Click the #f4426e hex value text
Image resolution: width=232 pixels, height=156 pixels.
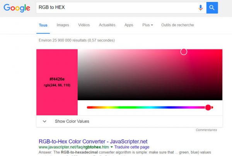tap(57, 79)
